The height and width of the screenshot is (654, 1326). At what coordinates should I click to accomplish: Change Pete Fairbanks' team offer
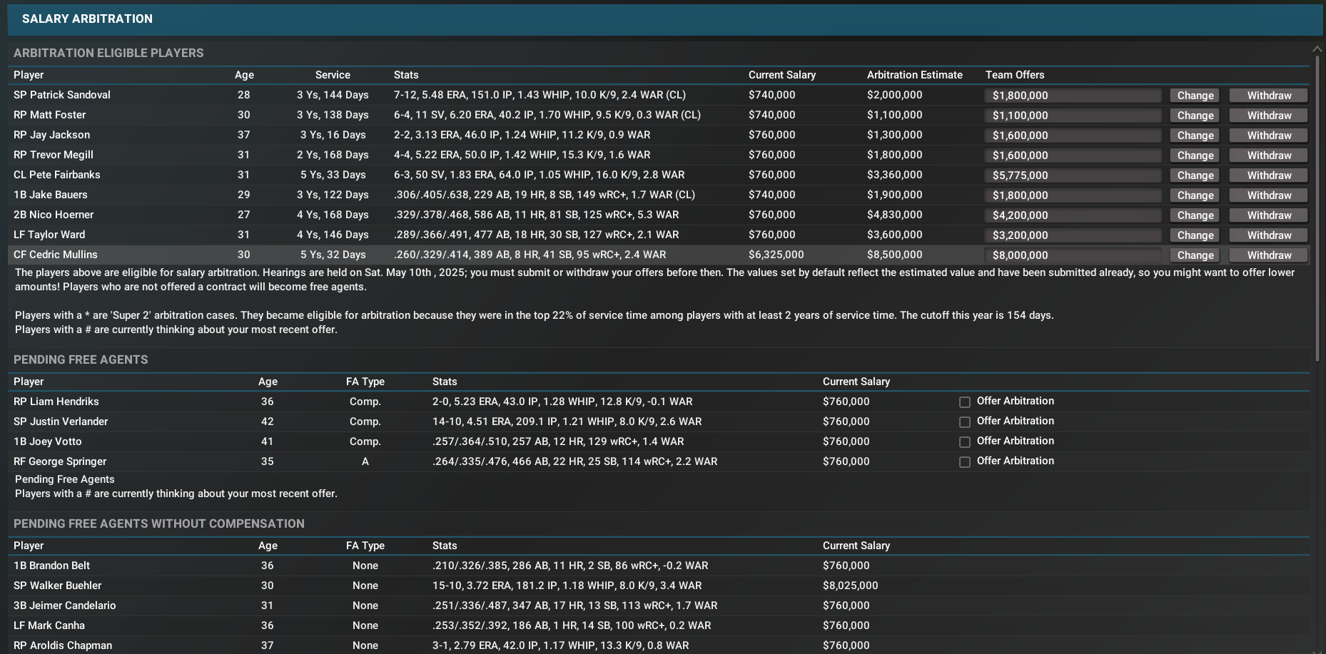(x=1195, y=175)
